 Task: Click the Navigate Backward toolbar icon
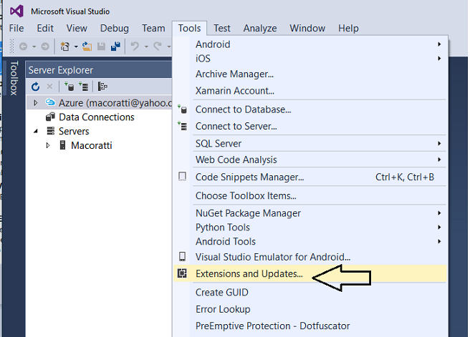(24, 47)
